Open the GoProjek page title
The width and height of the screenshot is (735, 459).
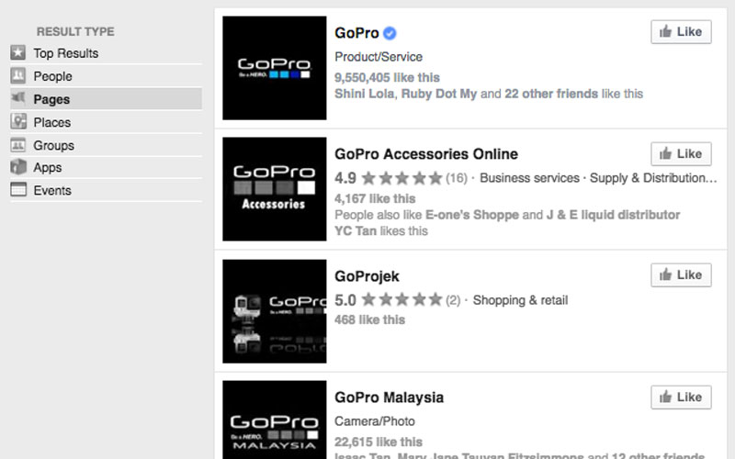point(367,276)
